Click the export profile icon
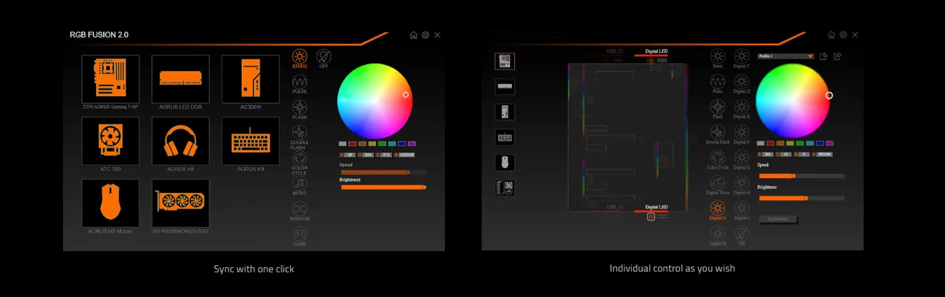The width and height of the screenshot is (945, 297). pos(837,56)
